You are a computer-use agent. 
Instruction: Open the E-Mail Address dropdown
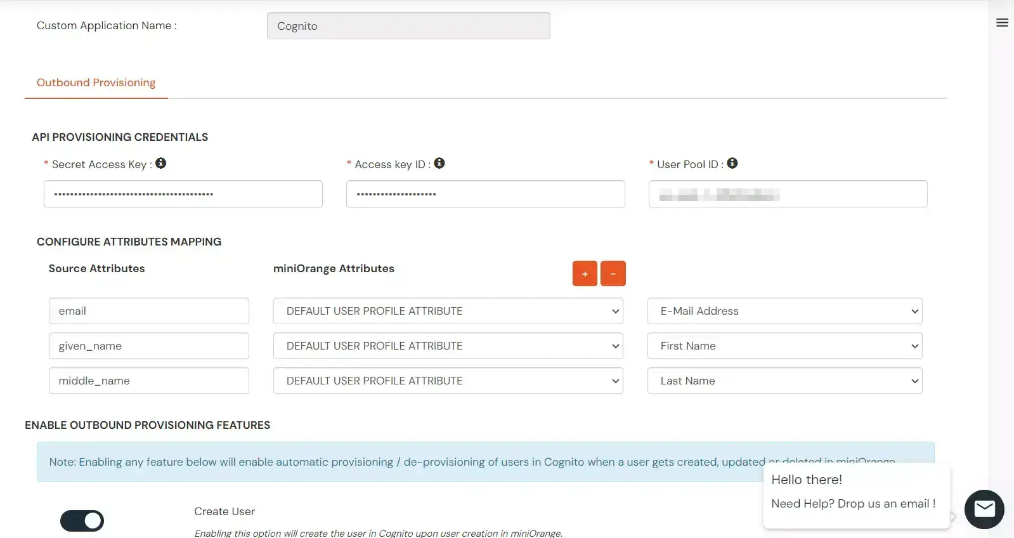(x=784, y=311)
